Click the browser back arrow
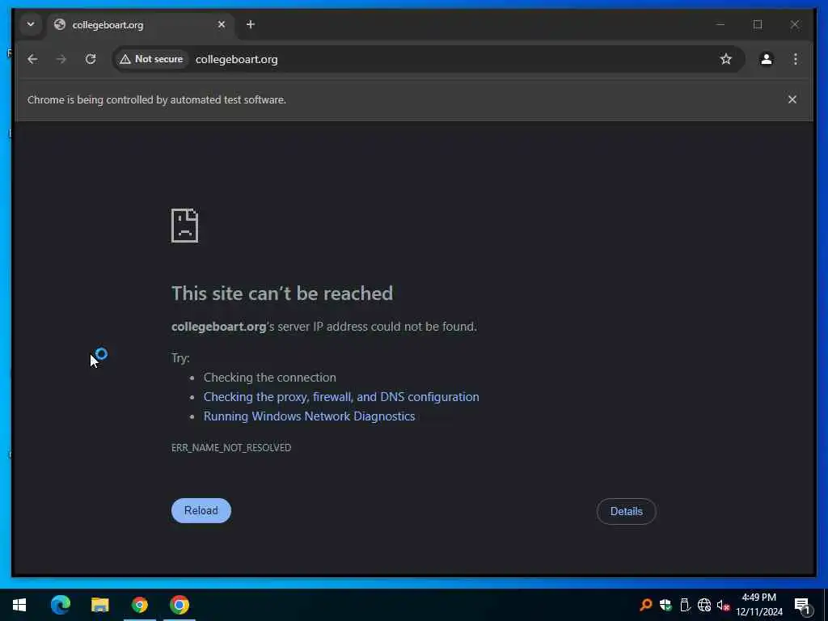Image resolution: width=828 pixels, height=621 pixels. pyautogui.click(x=32, y=59)
